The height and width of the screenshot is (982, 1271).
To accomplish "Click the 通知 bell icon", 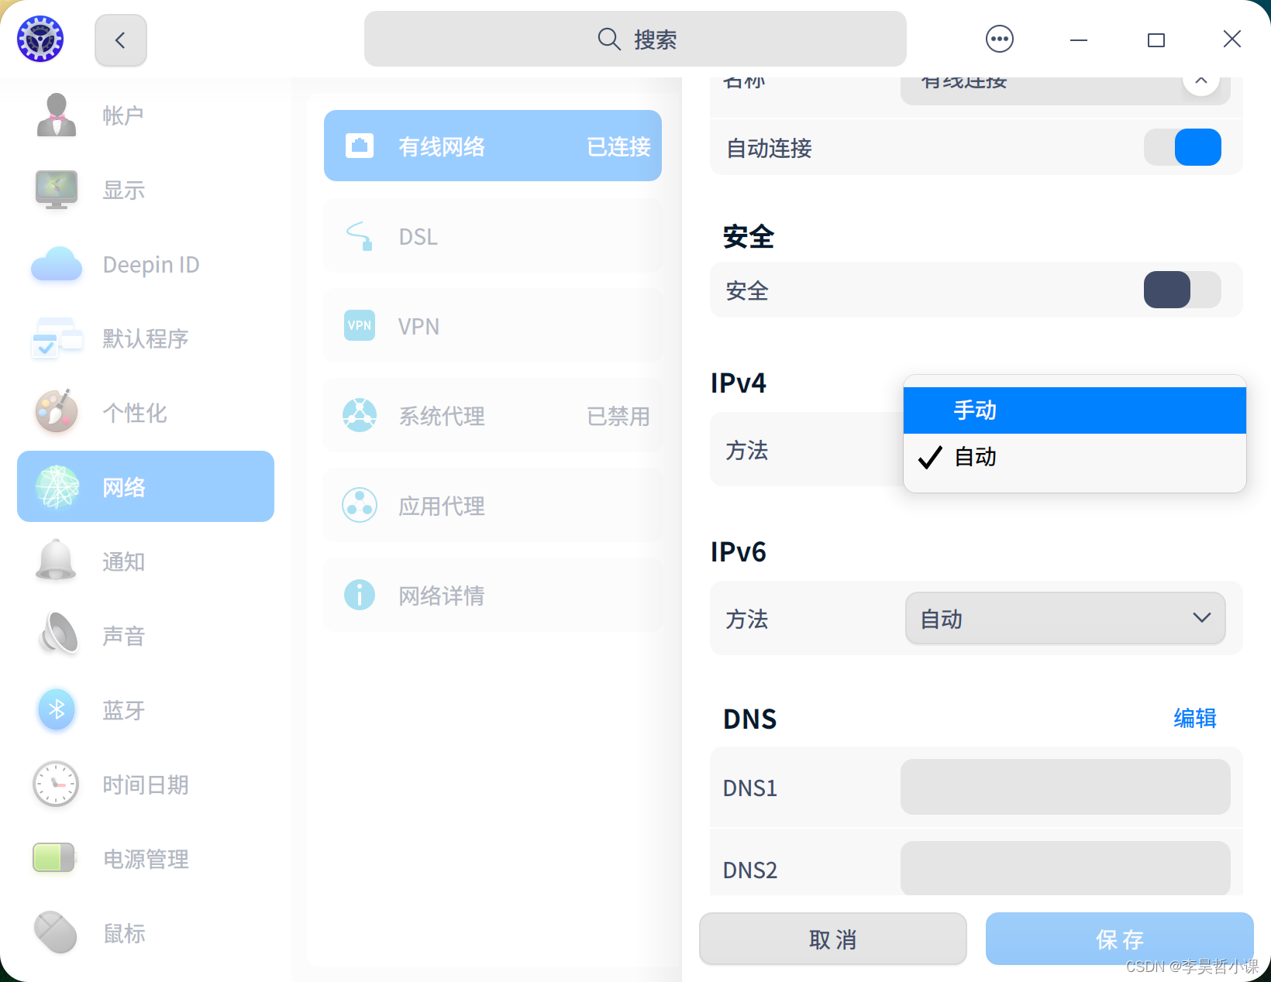I will click(56, 560).
